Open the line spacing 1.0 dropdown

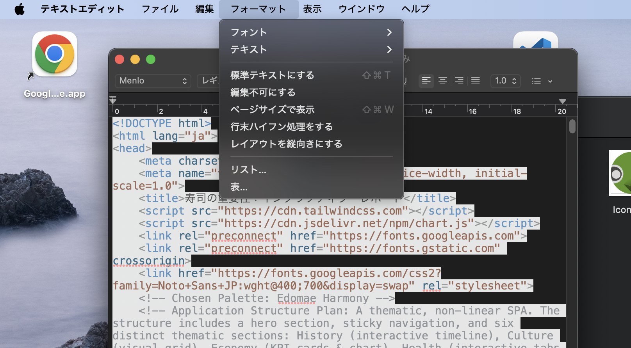tap(506, 81)
